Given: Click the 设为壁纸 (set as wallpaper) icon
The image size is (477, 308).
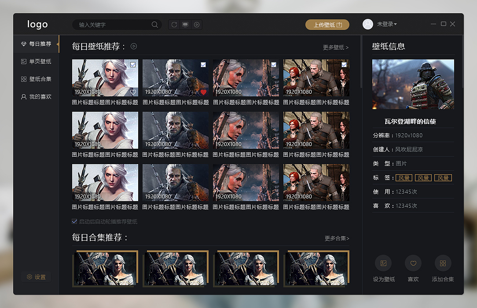Looking at the screenshot, I should (x=383, y=263).
